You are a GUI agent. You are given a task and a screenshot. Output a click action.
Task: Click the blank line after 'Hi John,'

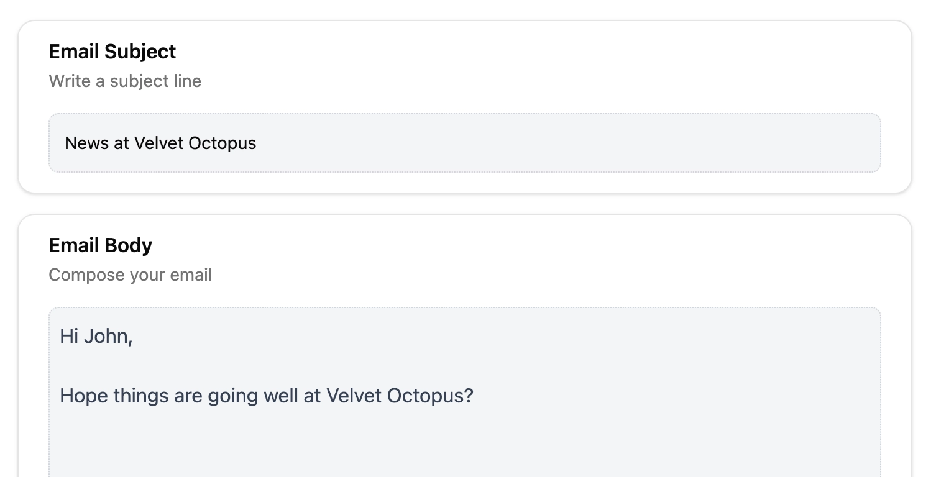pyautogui.click(x=465, y=366)
